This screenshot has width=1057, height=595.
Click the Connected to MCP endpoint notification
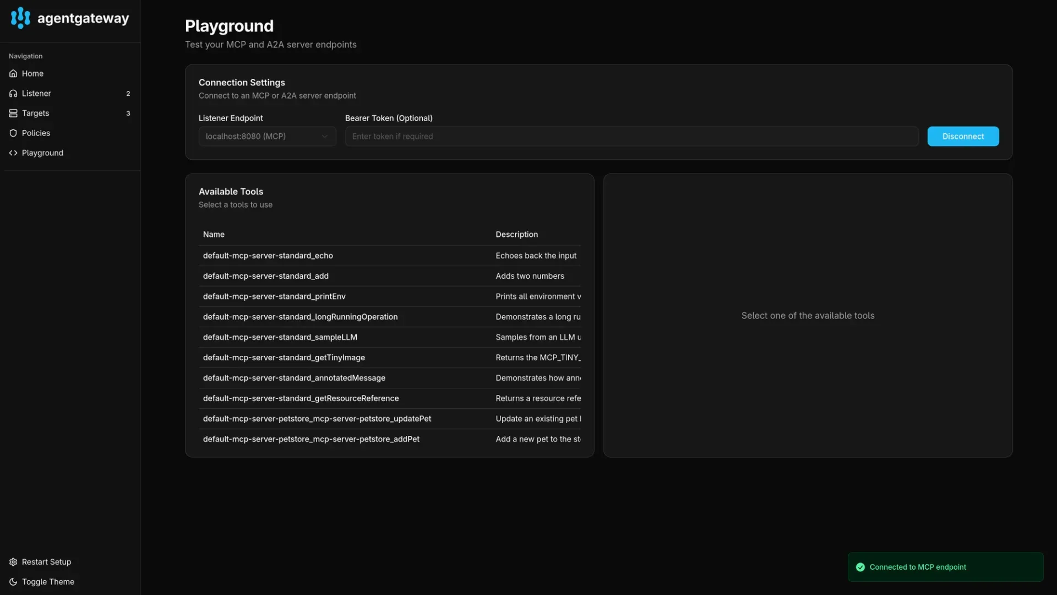point(945,567)
